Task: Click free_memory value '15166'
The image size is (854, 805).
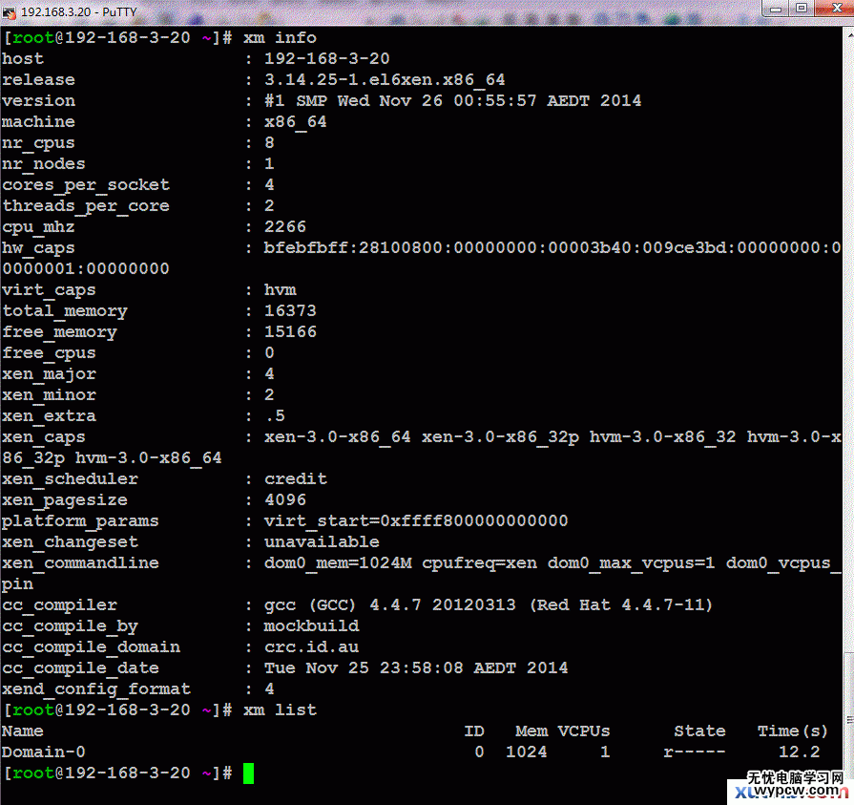Action: point(290,332)
